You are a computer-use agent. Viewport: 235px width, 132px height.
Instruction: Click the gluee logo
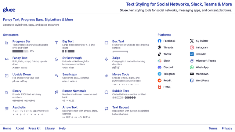[x=9, y=10]
